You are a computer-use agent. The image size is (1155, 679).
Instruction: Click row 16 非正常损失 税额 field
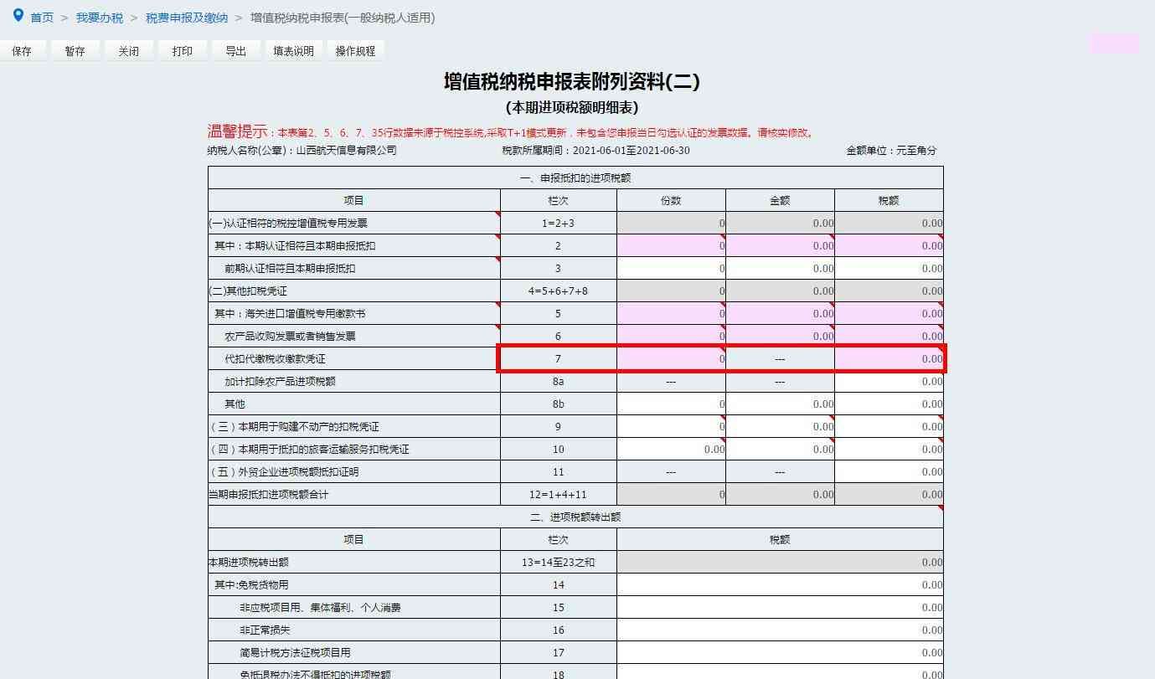coord(780,630)
